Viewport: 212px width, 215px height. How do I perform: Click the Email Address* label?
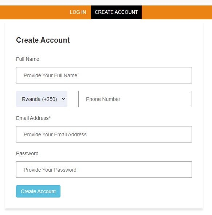pos(33,118)
